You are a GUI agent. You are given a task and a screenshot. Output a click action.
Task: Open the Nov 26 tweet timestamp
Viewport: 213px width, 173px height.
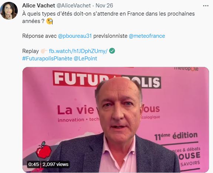point(104,6)
